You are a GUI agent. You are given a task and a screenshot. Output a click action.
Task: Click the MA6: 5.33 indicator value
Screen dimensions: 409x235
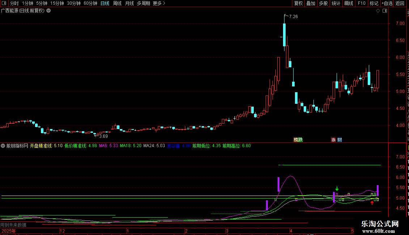tap(108, 146)
